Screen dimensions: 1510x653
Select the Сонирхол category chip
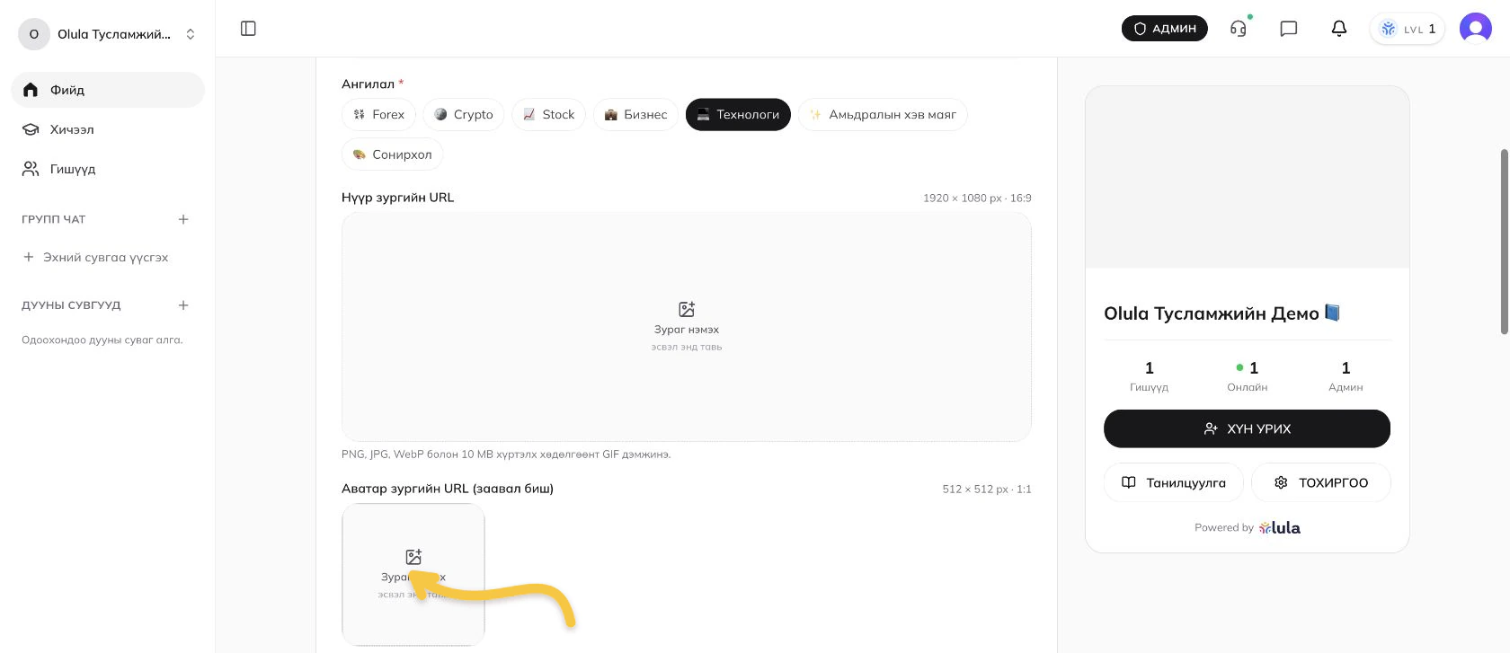[x=392, y=154]
